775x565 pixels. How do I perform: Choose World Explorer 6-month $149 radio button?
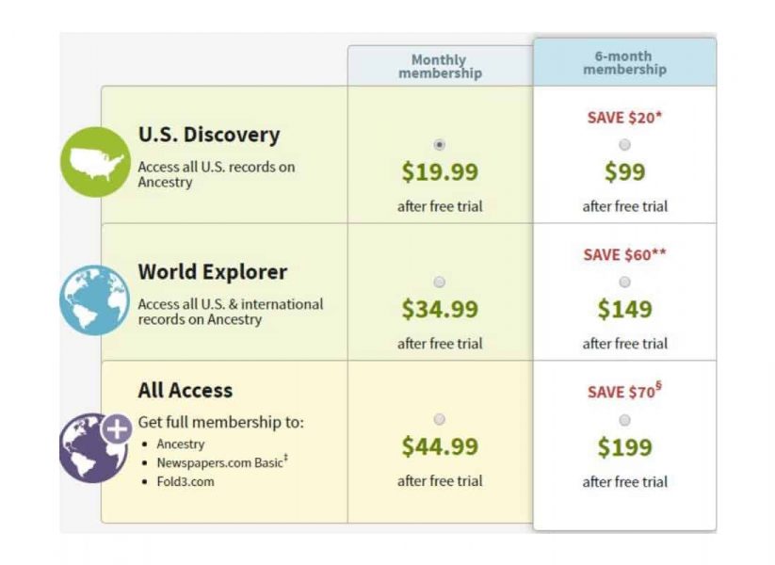(625, 282)
